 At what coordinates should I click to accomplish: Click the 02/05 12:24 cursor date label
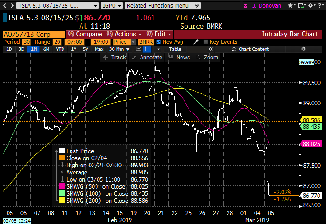click(x=17, y=220)
